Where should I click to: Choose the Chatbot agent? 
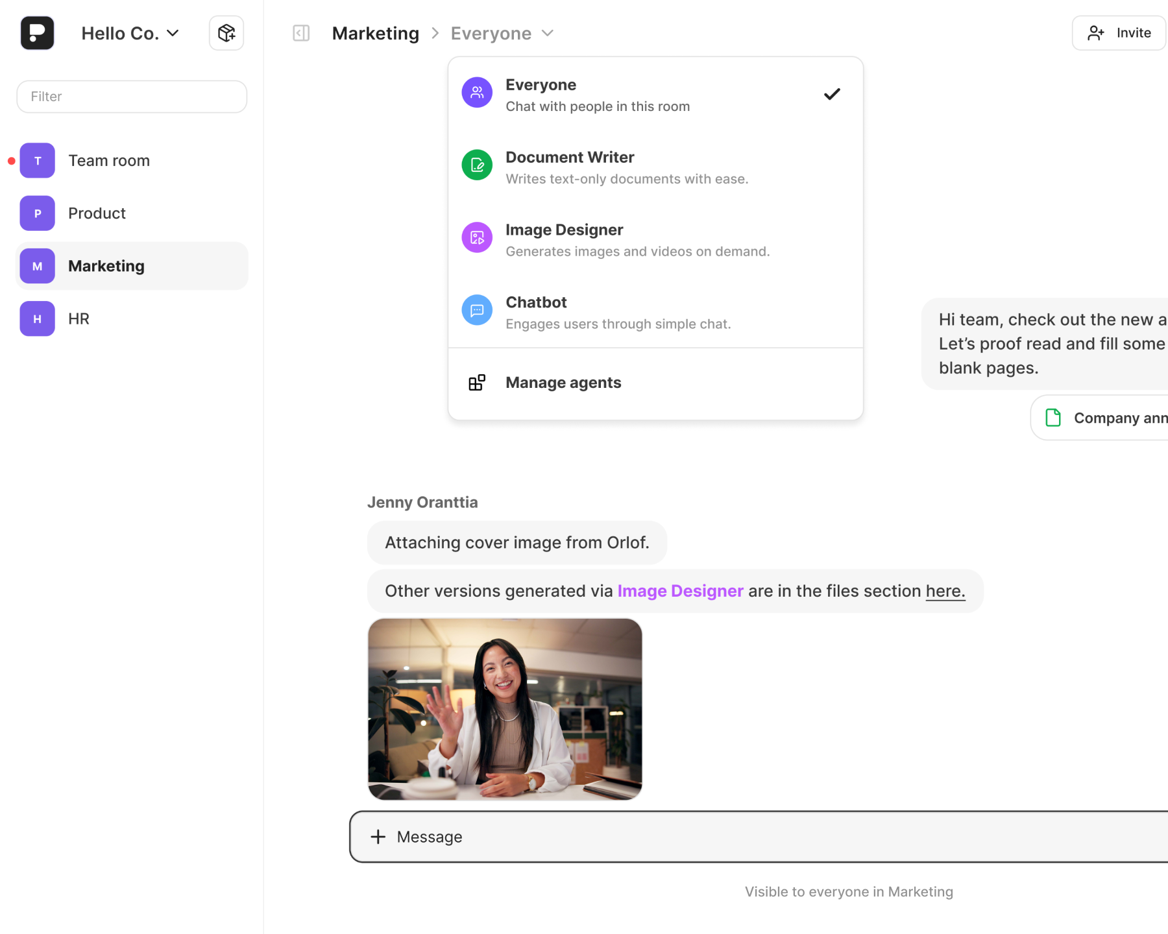(655, 313)
